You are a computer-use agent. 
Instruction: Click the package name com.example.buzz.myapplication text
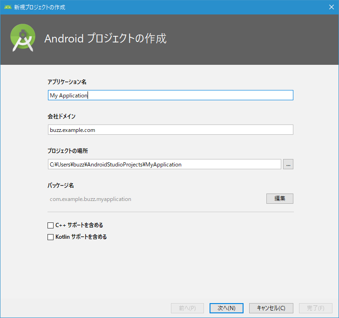pyautogui.click(x=90, y=199)
